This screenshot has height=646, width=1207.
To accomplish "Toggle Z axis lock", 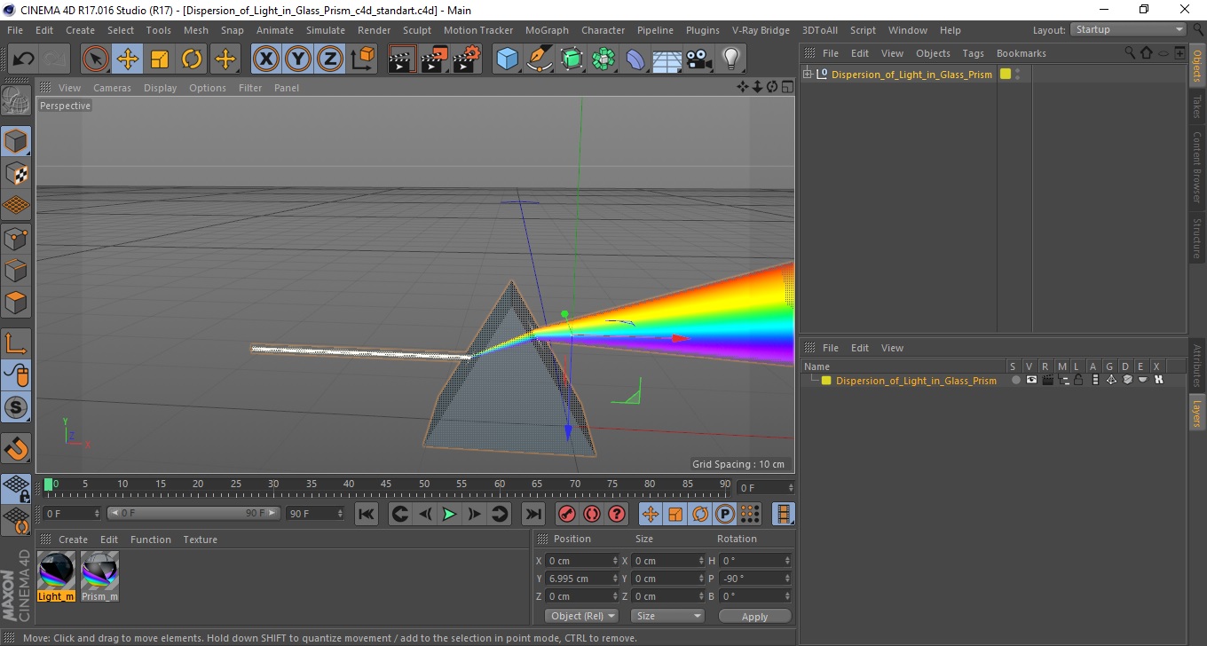I will (x=330, y=59).
